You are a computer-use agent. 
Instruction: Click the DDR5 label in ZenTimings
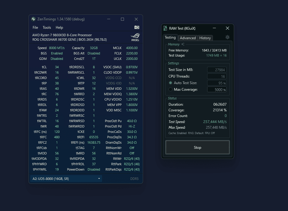(x=134, y=179)
